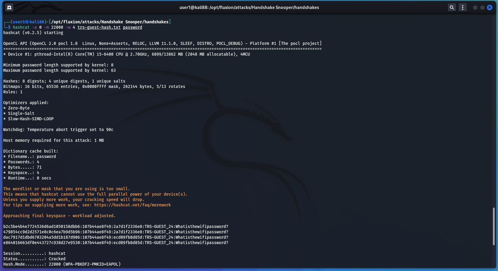
Task: Click the 'Approaching final keyspace' warning line
Action: [59, 216]
